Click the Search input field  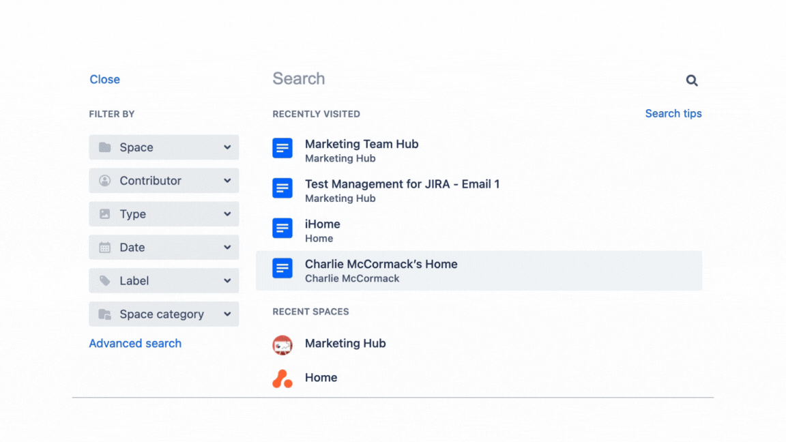click(409, 78)
